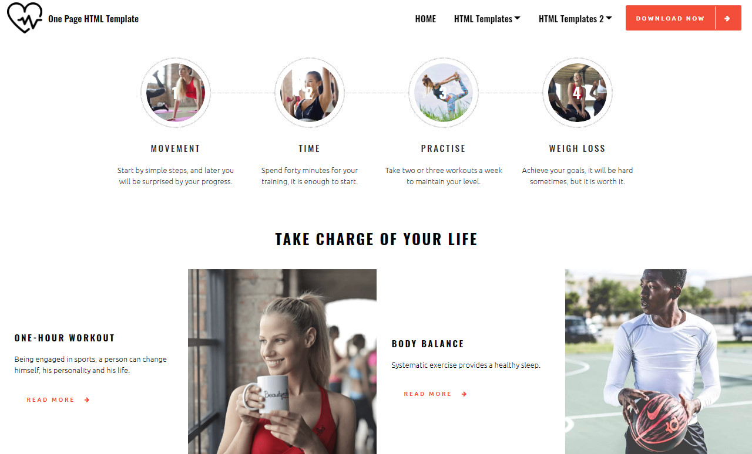Select step 4 Weigh Loss circle image
Image resolution: width=752 pixels, height=454 pixels.
tap(578, 93)
